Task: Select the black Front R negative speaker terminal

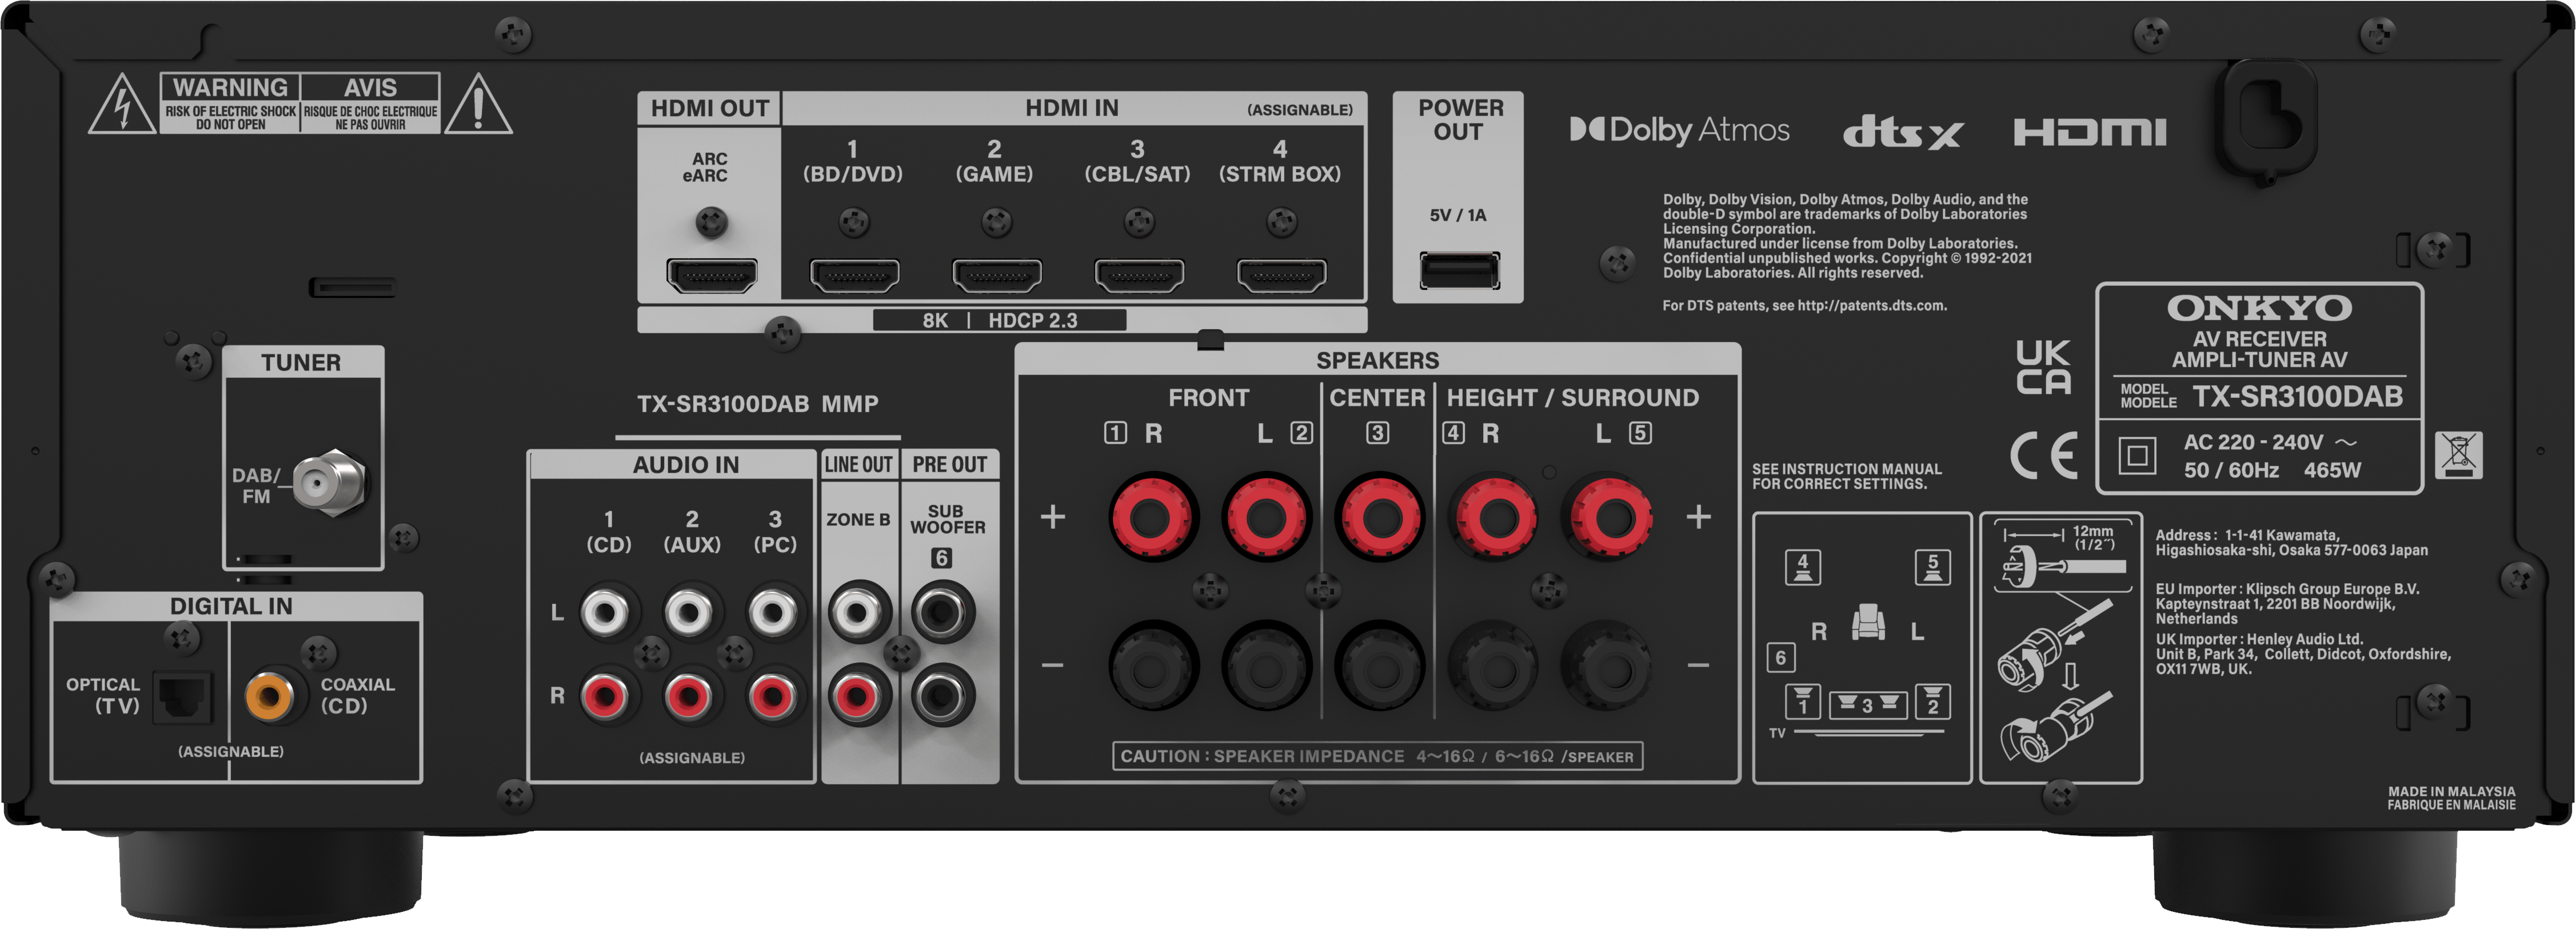Action: pyautogui.click(x=1153, y=664)
